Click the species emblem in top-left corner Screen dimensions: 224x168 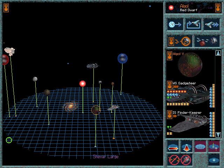6,8
